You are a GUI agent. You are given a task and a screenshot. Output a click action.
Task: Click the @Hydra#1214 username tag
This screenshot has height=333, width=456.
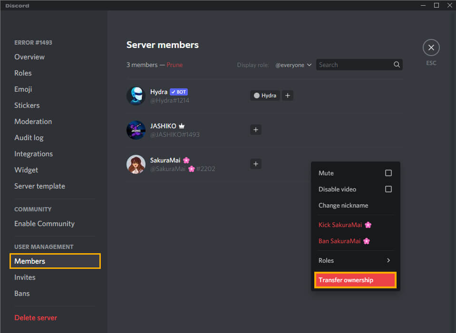pos(170,101)
